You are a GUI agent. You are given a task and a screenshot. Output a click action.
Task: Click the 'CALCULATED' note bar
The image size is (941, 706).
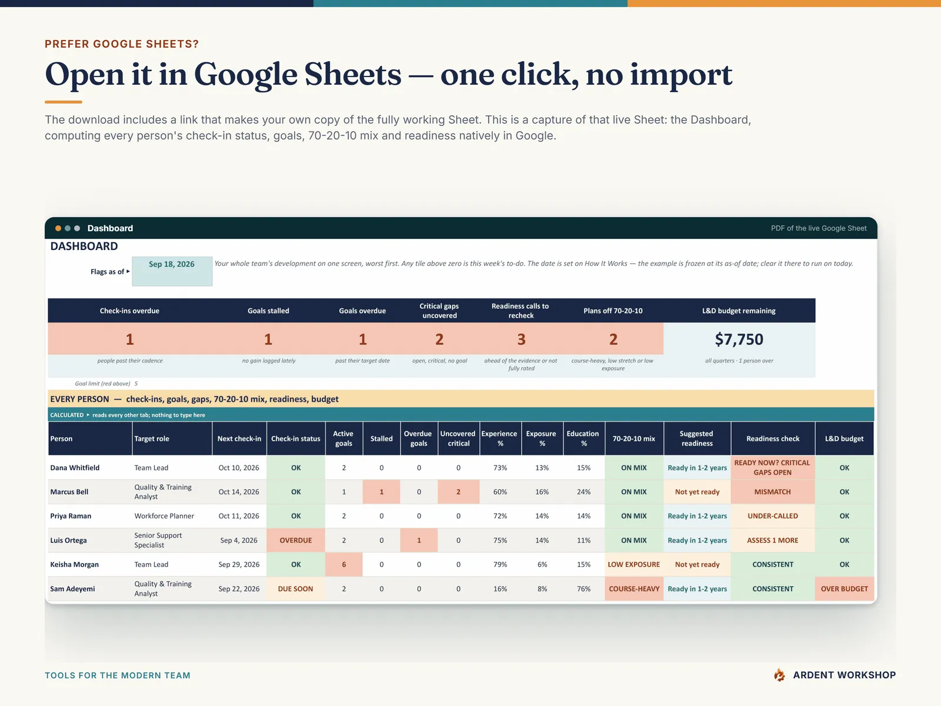click(461, 415)
